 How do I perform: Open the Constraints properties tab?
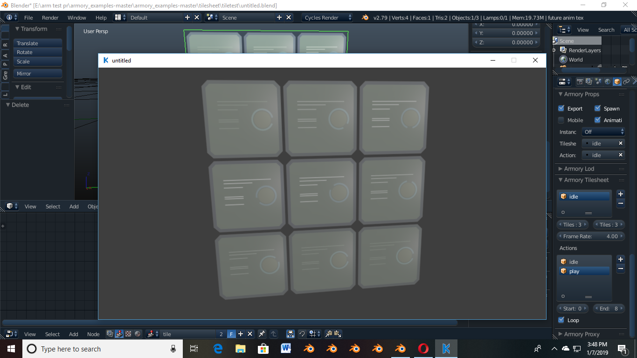click(626, 82)
